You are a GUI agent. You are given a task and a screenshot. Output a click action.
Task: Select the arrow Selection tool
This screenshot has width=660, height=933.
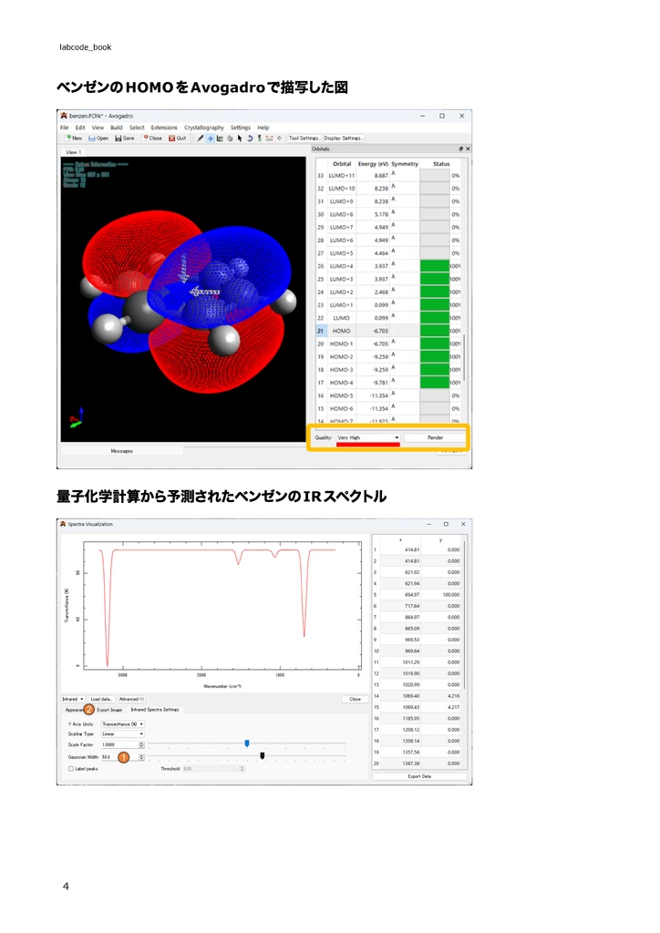[240, 138]
